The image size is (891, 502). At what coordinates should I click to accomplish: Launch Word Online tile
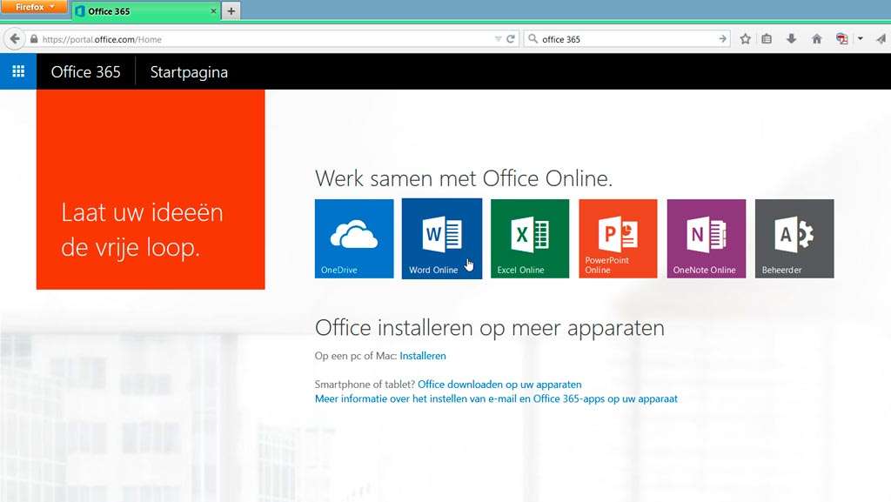(x=441, y=238)
